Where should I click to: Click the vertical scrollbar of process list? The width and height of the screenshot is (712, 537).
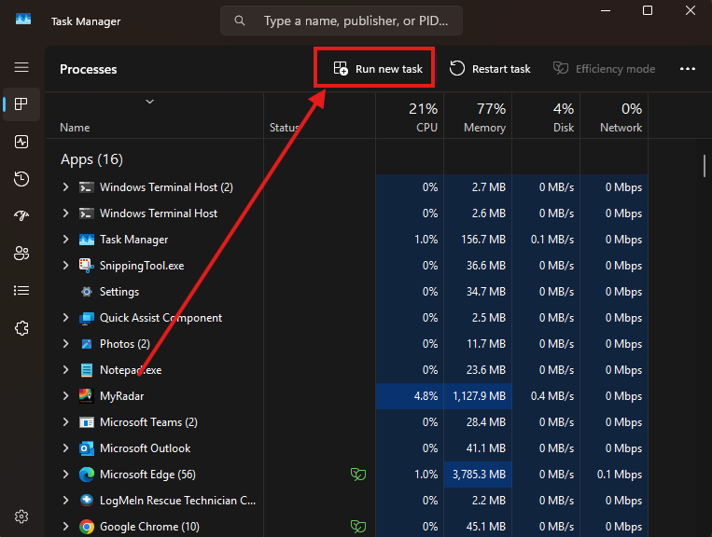[x=705, y=166]
